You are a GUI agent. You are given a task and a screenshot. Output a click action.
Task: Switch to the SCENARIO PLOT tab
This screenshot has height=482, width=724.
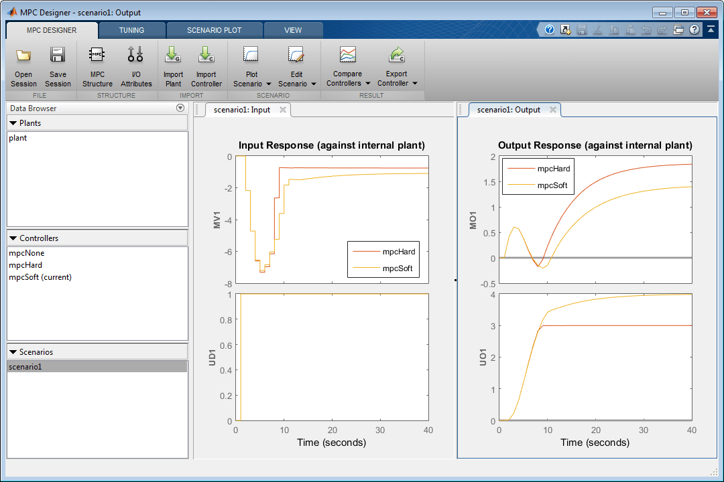coord(214,30)
